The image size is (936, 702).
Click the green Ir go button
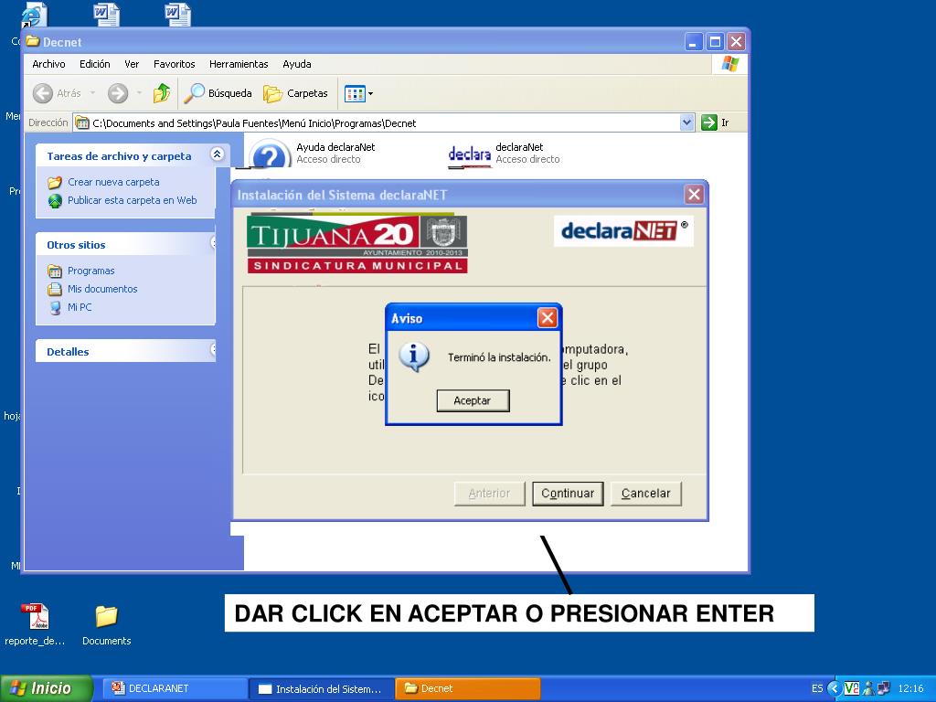715,122
